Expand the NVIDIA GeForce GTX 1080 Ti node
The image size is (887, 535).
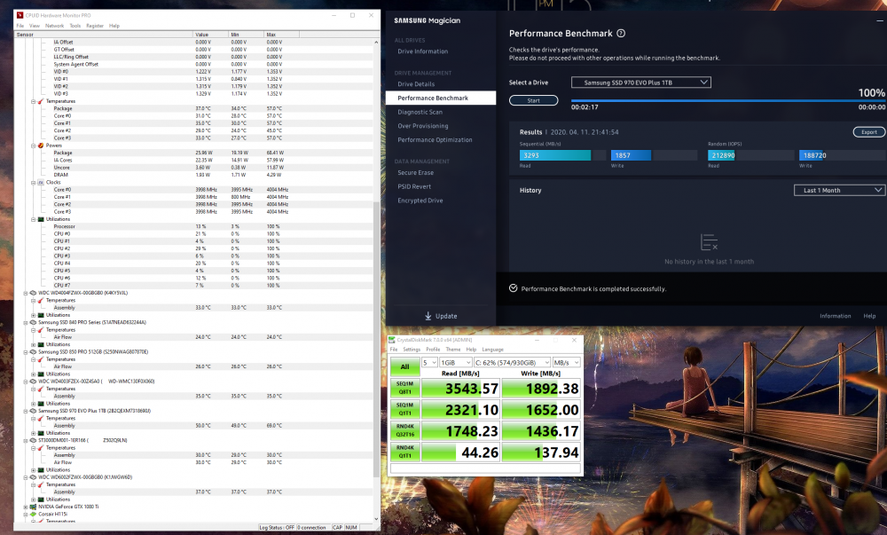click(x=26, y=507)
